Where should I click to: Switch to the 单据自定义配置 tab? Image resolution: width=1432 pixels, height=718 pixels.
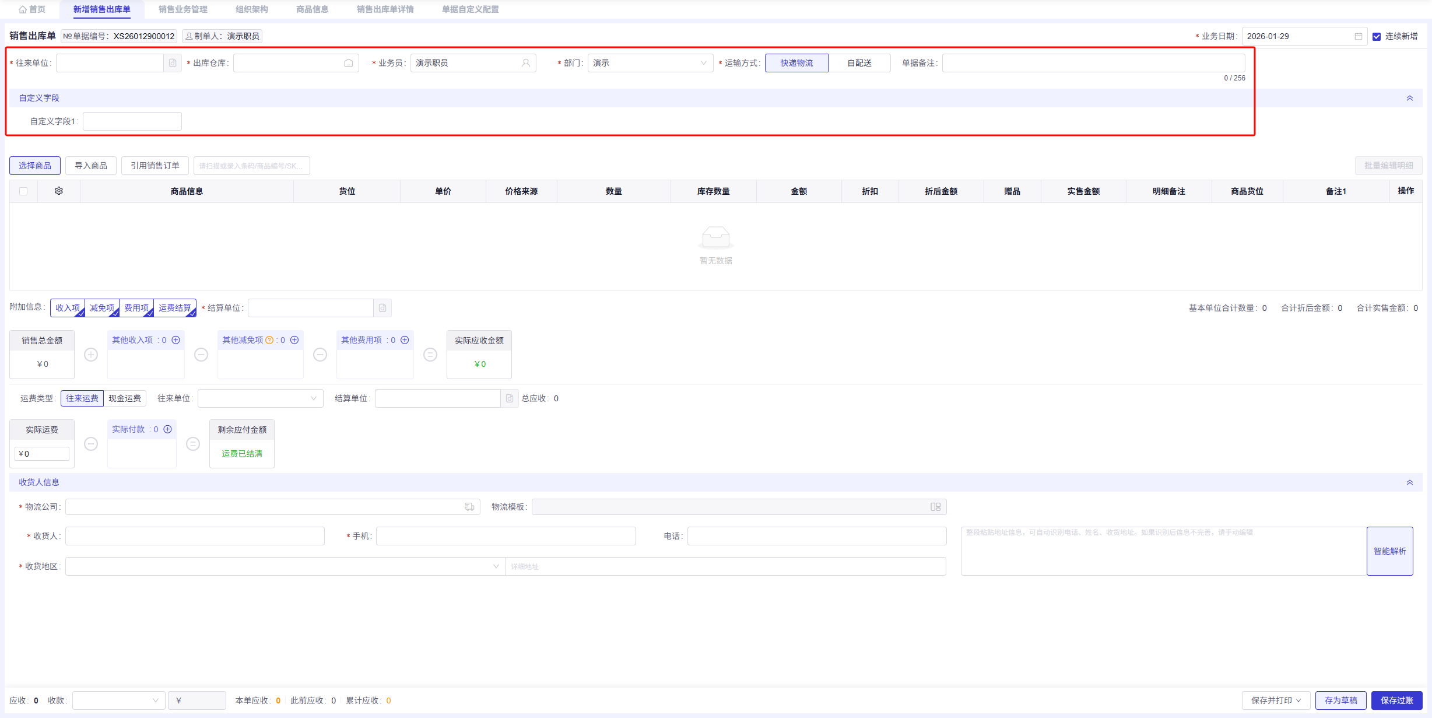471,9
